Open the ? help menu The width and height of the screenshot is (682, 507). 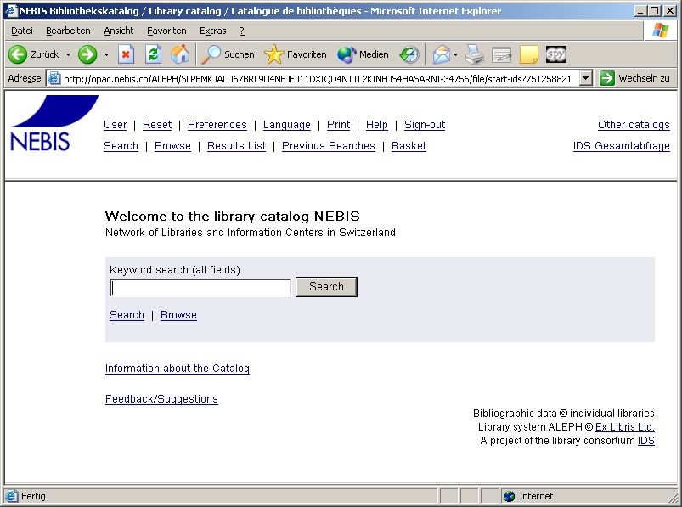pos(242,31)
